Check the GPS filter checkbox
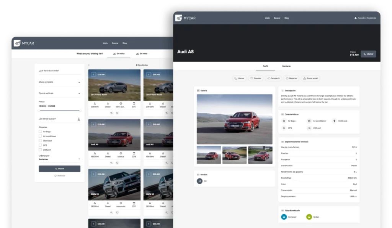This screenshot has height=228, width=392. pos(40,145)
